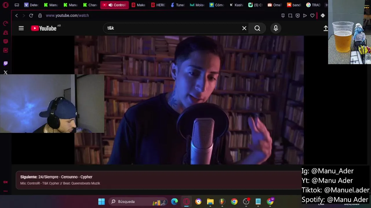Screen dimensions: 371x208
Task: Open the Windows Start menu
Action: [101, 202]
